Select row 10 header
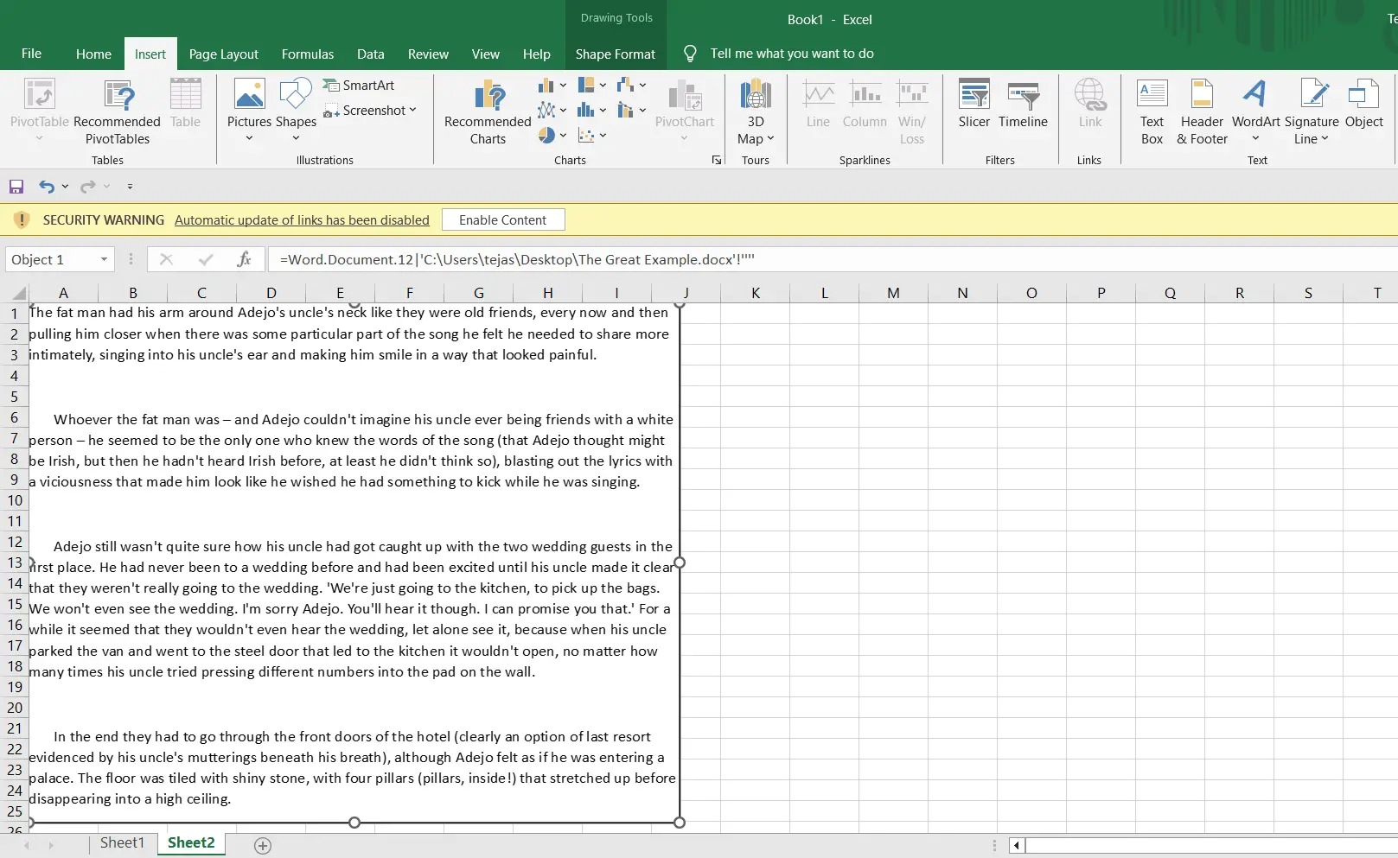This screenshot has width=1398, height=858. tap(15, 500)
